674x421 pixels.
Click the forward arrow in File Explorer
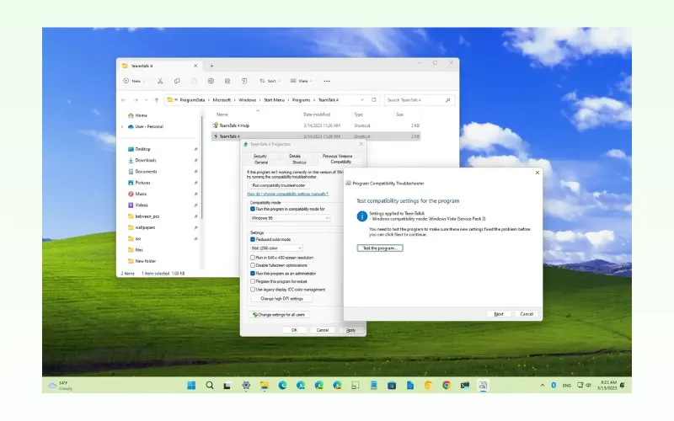coord(136,100)
